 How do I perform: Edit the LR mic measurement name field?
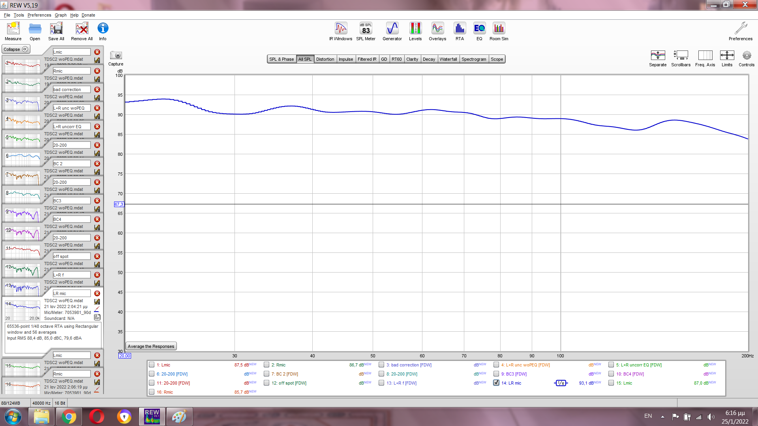point(71,293)
